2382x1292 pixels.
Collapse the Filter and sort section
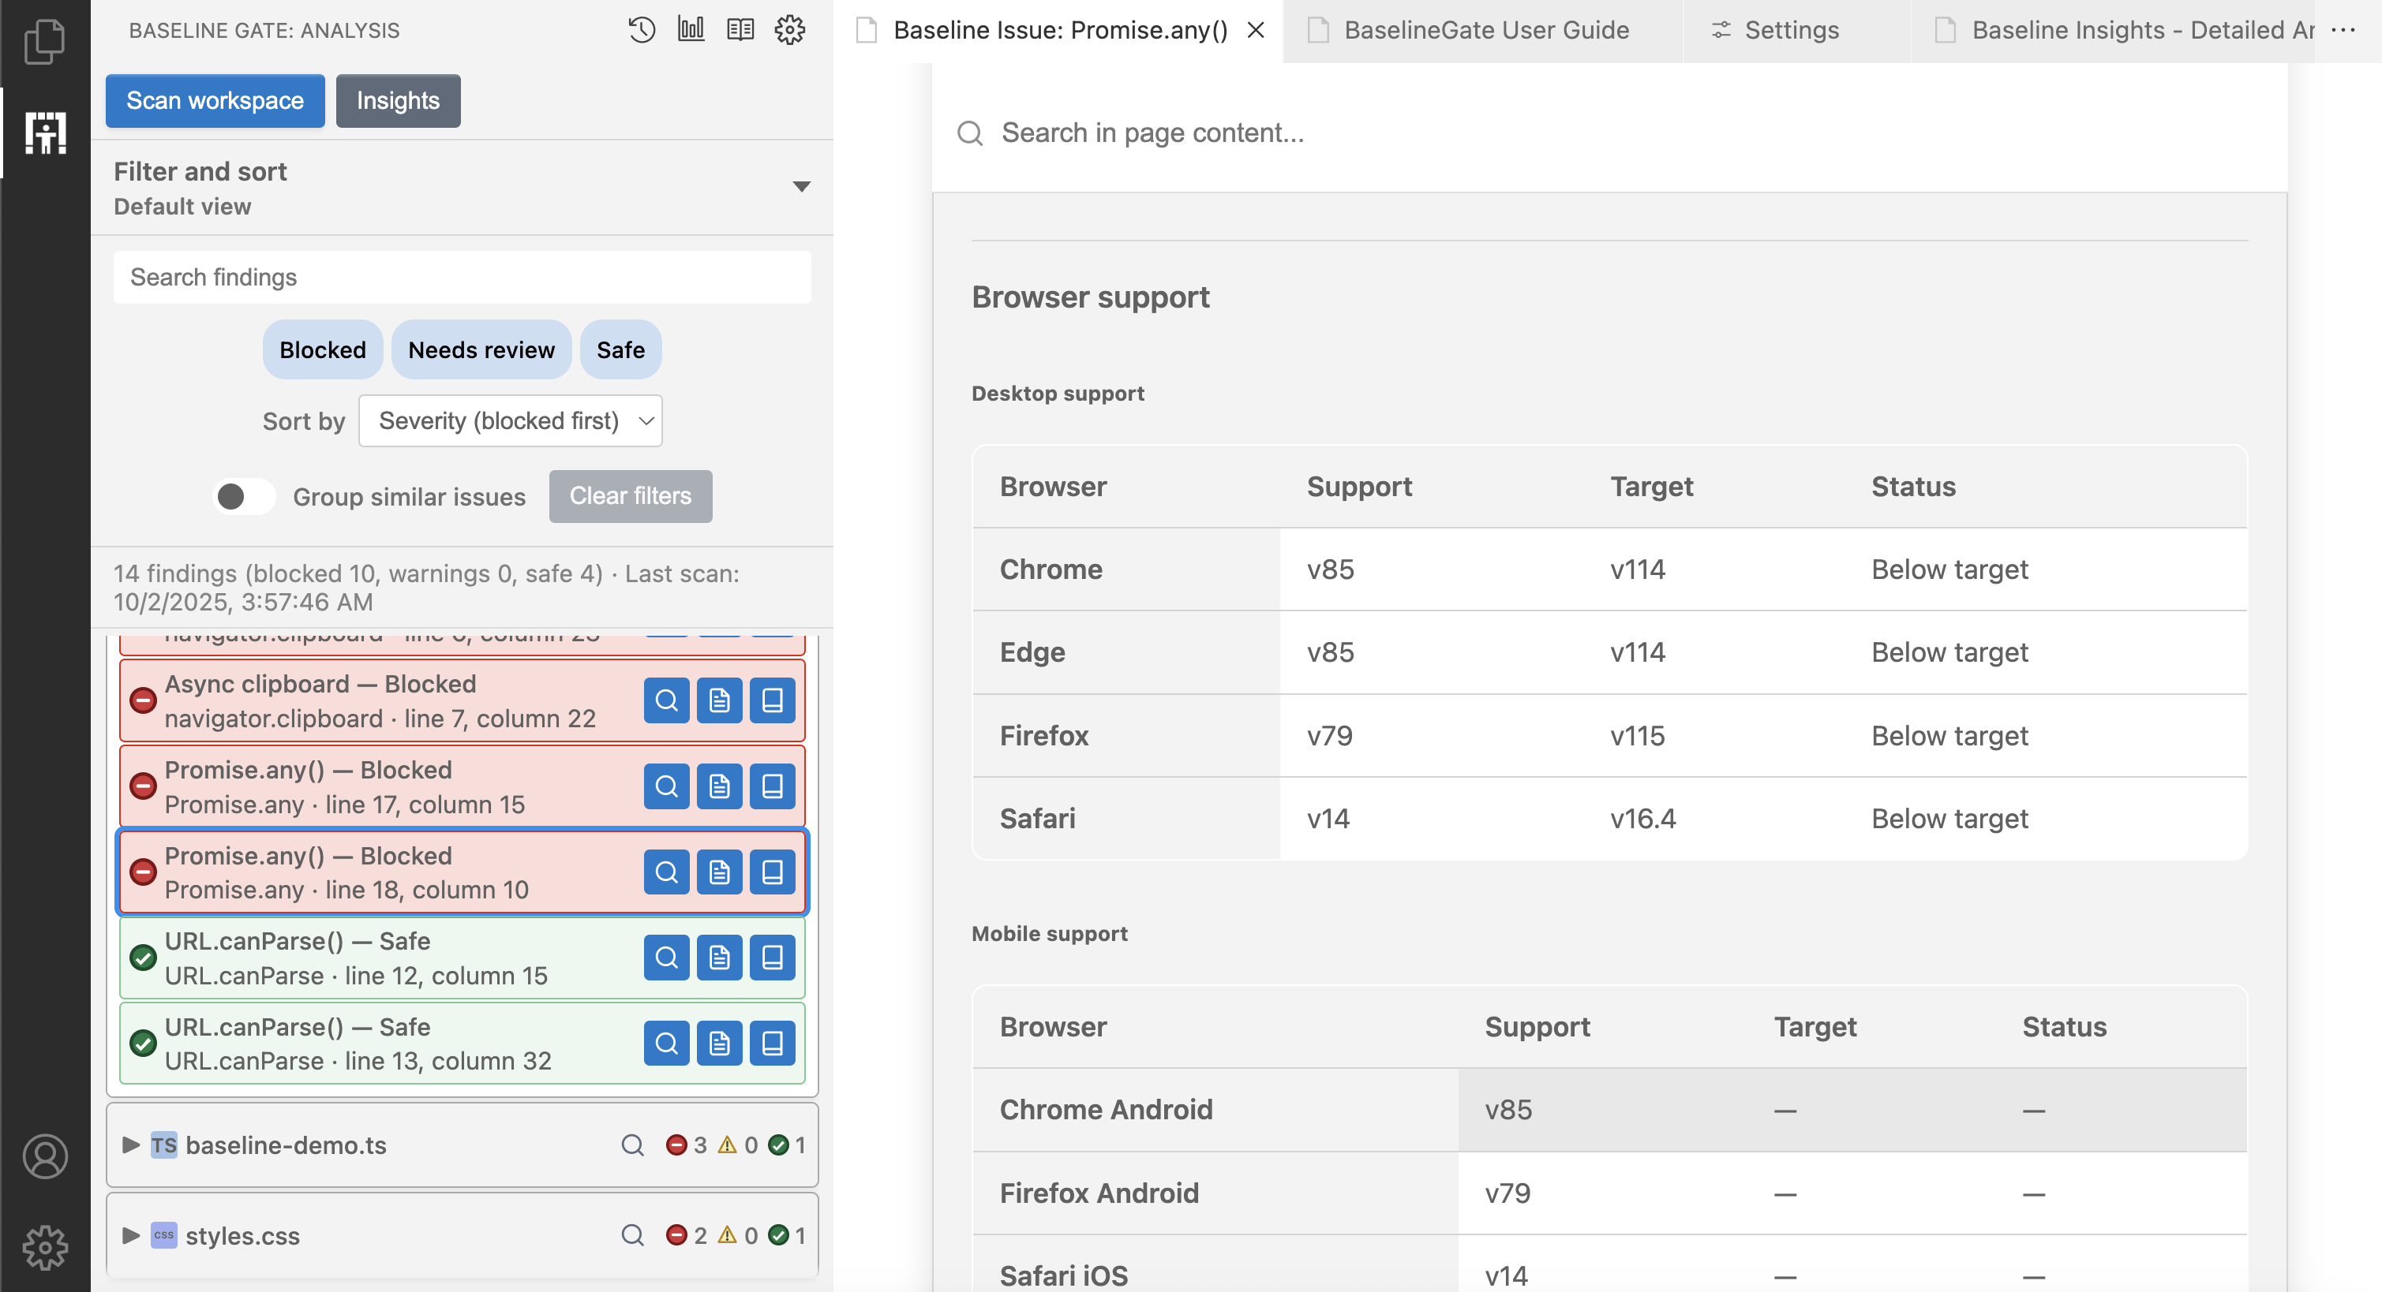pos(802,187)
